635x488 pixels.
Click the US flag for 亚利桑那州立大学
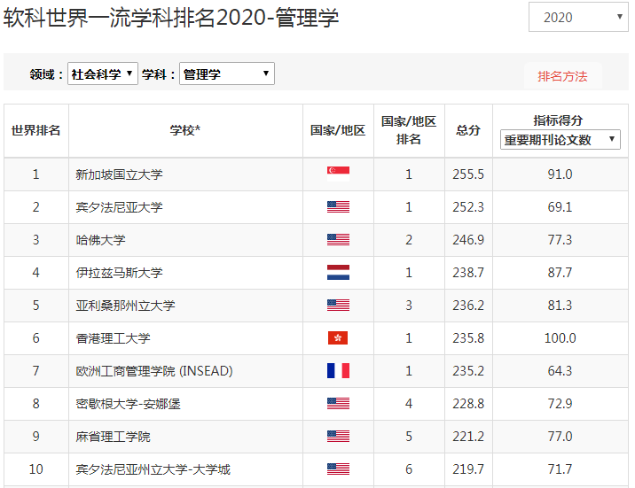[x=338, y=306]
